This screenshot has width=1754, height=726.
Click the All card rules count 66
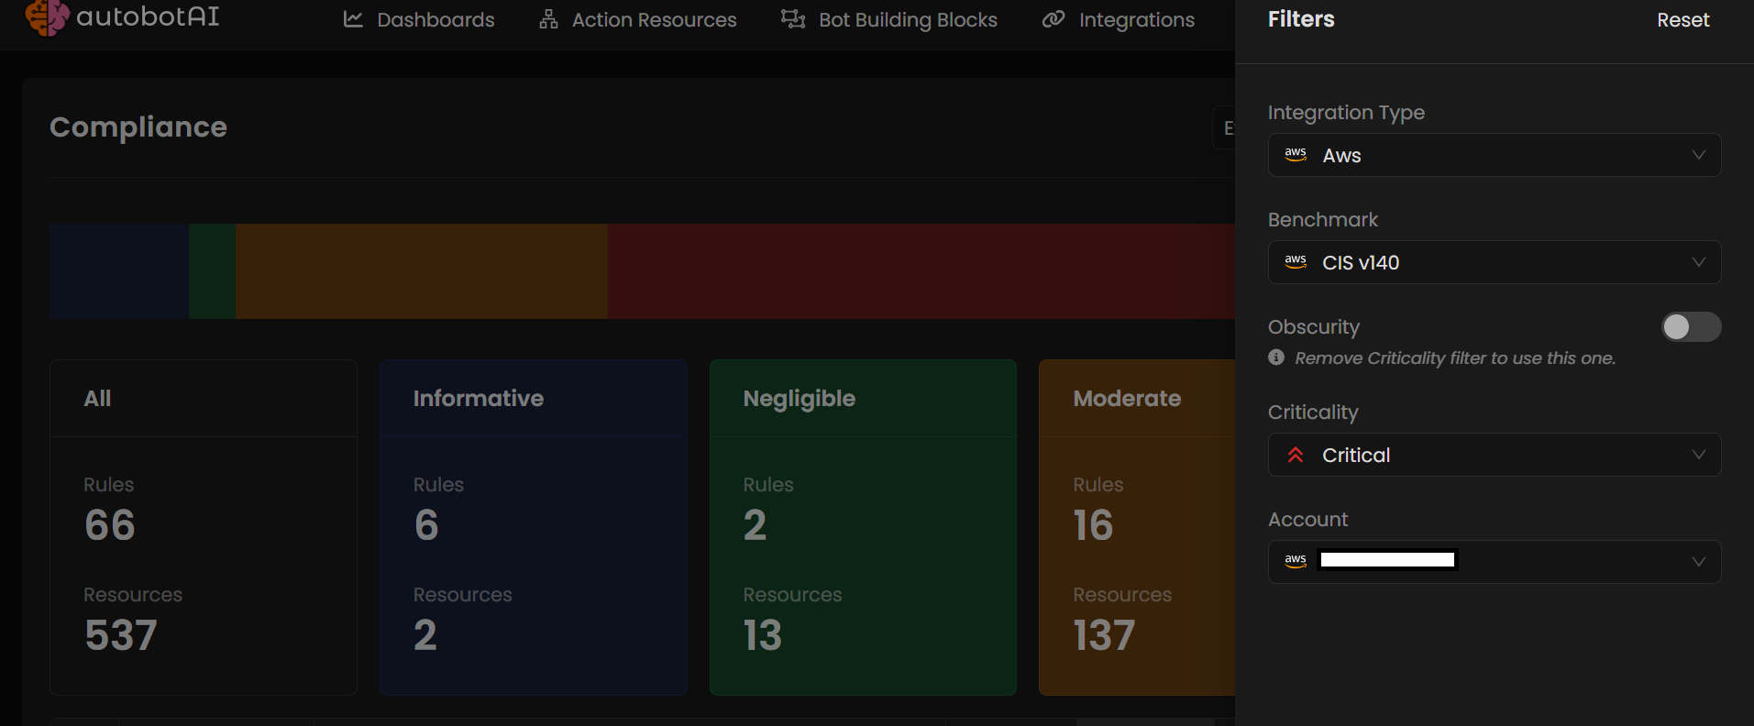pos(110,525)
